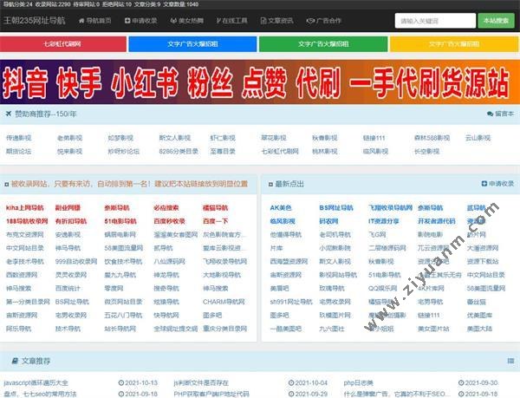Open the QQ娱乐网 link

click(383, 288)
